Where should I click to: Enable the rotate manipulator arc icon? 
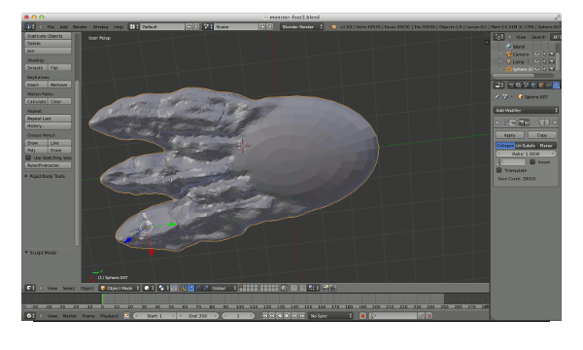pos(198,288)
